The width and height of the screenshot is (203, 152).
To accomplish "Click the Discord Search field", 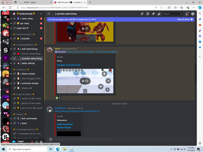I will (x=173, y=14).
